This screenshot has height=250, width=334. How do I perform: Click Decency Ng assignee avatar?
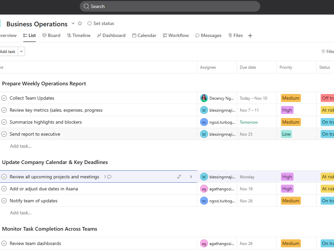[x=204, y=98]
